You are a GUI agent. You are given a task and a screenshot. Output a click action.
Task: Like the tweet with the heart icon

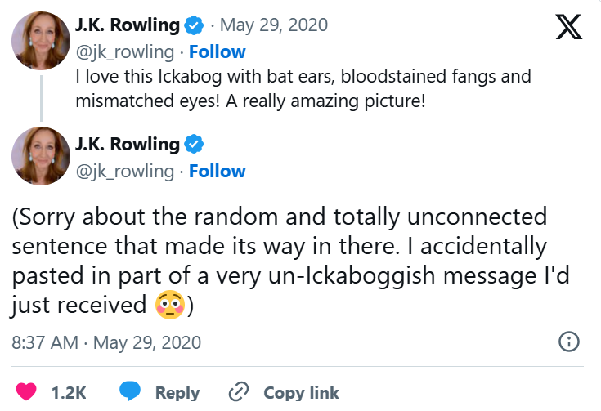click(x=27, y=392)
